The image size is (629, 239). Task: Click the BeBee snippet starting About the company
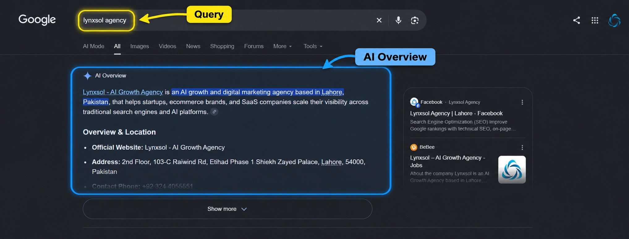(450, 177)
